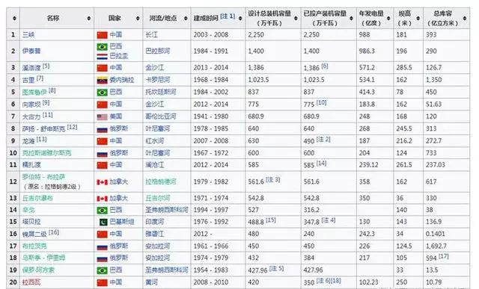Click the Pakistan flag beside 巴基斯坦
The image size is (479, 289).
103,222
